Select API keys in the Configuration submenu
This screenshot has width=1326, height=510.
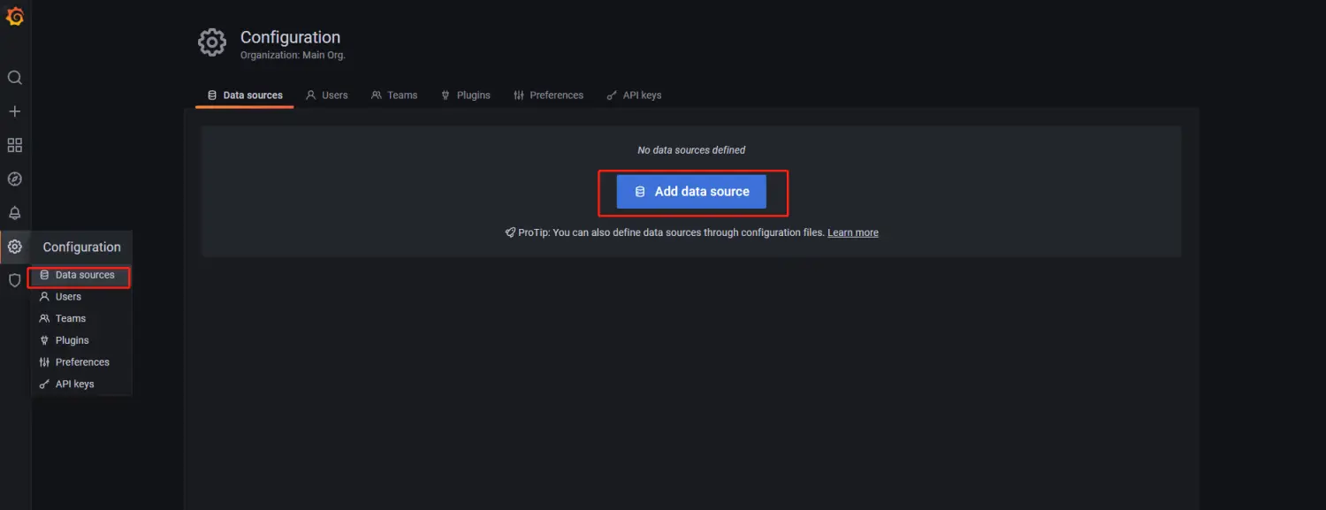75,384
